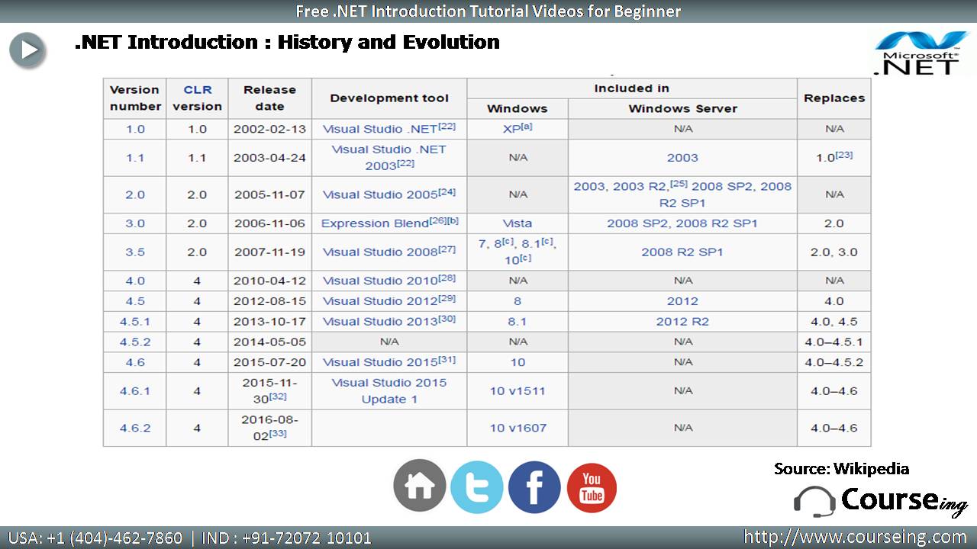This screenshot has height=549, width=977.
Task: Open the CLR link in table header
Action: click(197, 90)
